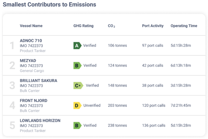Click the Unverified status for FRONT NJORD

click(x=92, y=105)
